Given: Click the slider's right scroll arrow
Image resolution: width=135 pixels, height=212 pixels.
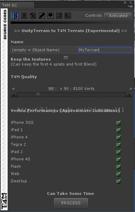Looking at the screenshot, I should (129, 94).
